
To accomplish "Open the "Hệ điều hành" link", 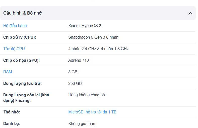I will pyautogui.click(x=15, y=26).
